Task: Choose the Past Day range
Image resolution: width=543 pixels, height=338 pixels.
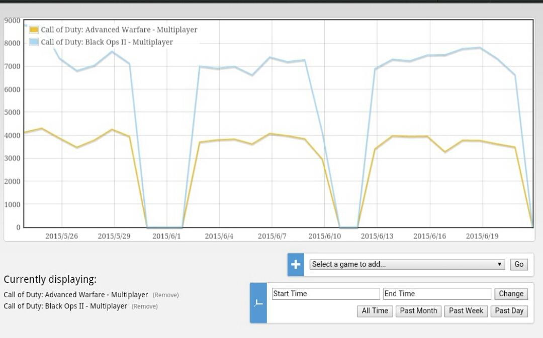Action: click(509, 311)
